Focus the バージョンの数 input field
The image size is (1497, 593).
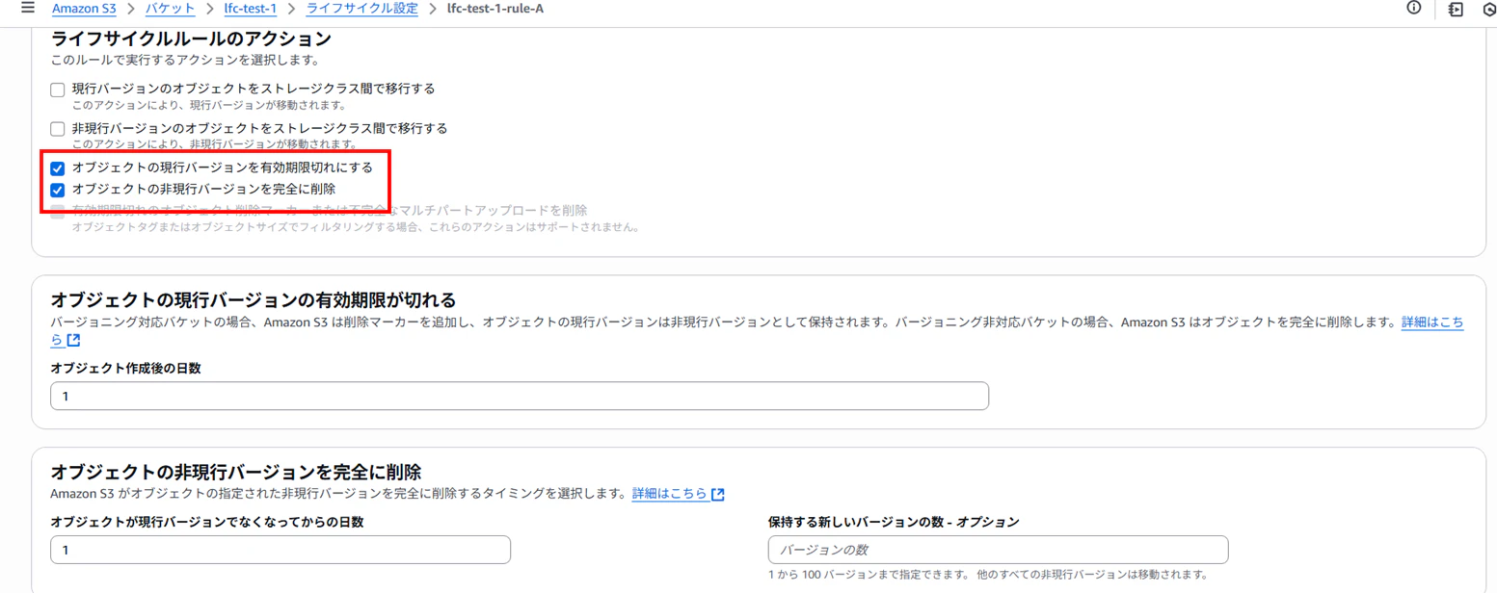click(999, 550)
